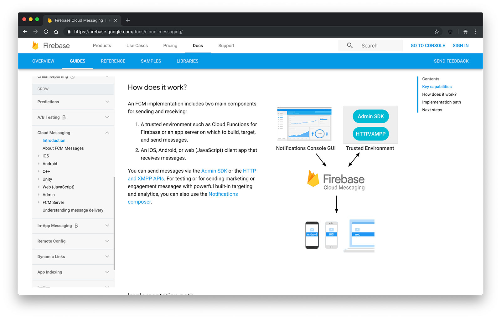
Task: Open the HTTP and XMPP APIs link
Action: coord(146,179)
